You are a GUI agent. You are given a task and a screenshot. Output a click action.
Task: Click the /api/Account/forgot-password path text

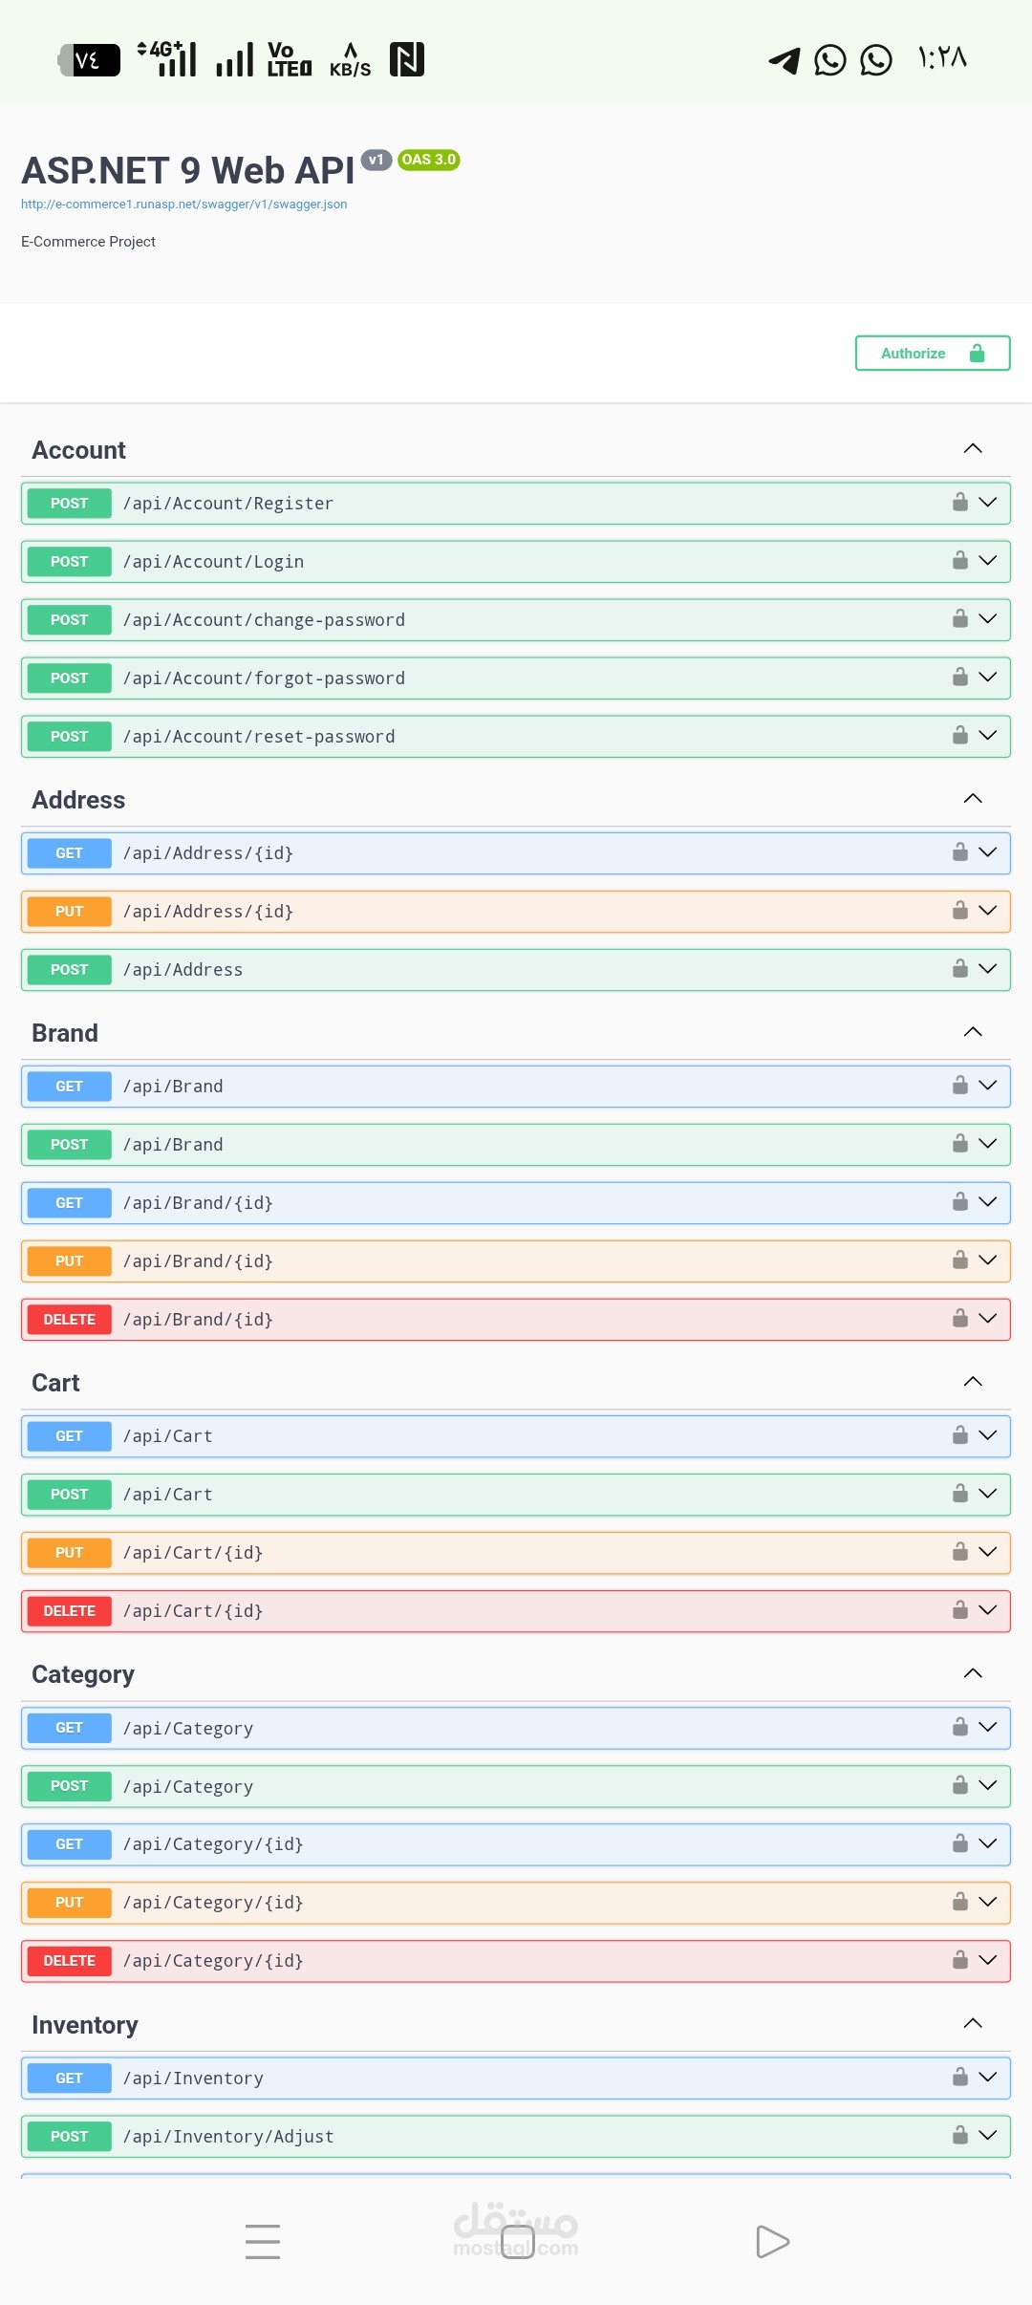tap(264, 678)
